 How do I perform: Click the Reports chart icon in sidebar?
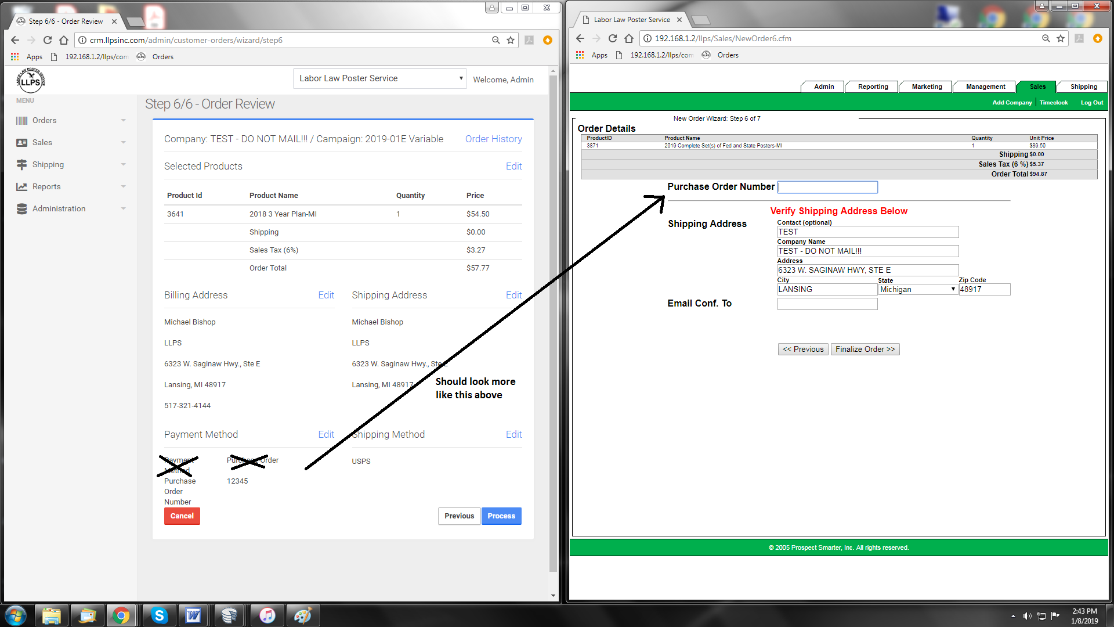[22, 187]
